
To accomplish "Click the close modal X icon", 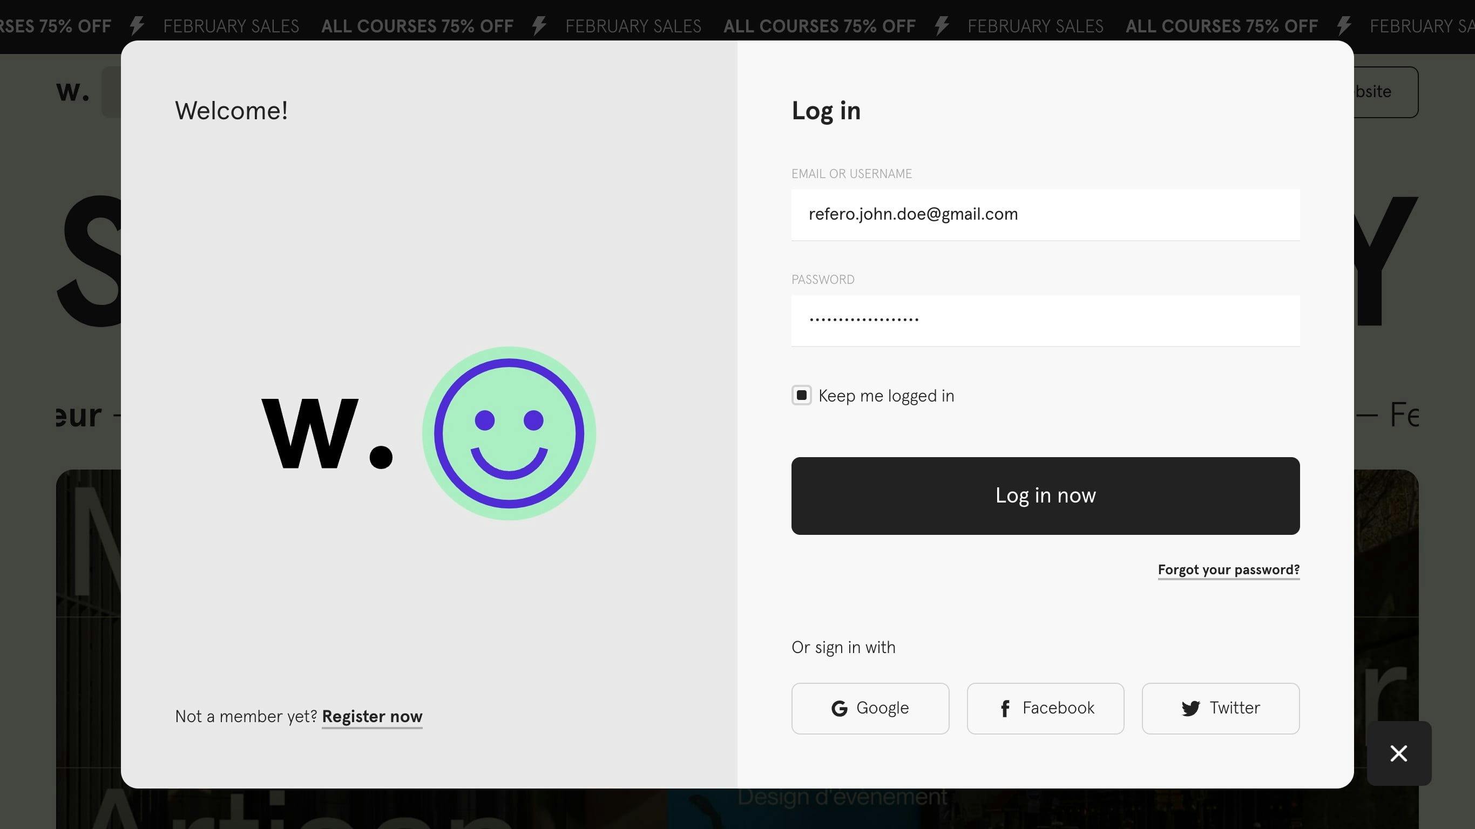I will pyautogui.click(x=1399, y=753).
